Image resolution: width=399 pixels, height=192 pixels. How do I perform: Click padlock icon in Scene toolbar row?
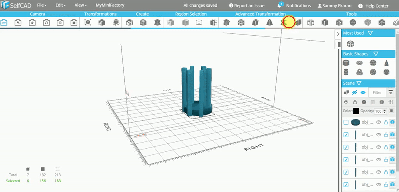tap(355, 102)
